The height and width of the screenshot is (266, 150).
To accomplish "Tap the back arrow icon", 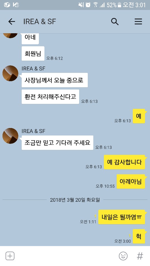I will click(12, 22).
